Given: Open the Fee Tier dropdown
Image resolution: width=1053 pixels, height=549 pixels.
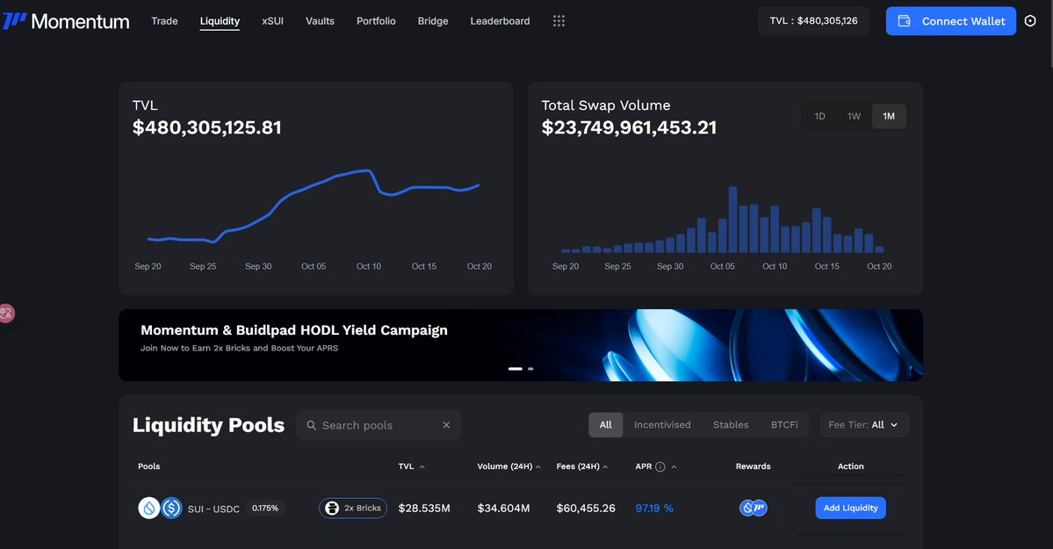Looking at the screenshot, I should coord(863,424).
